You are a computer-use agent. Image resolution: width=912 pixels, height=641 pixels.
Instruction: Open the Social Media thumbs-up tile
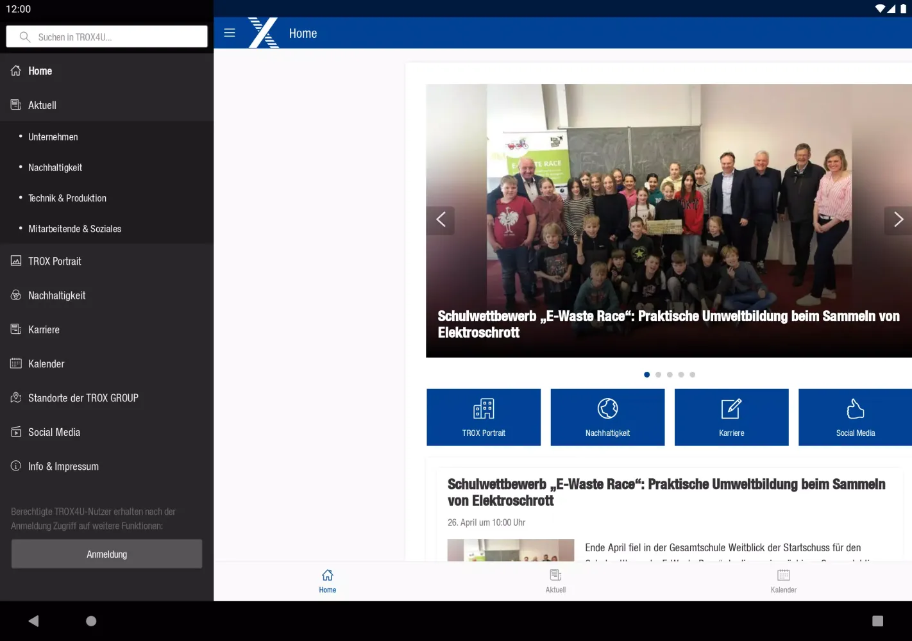click(x=855, y=417)
